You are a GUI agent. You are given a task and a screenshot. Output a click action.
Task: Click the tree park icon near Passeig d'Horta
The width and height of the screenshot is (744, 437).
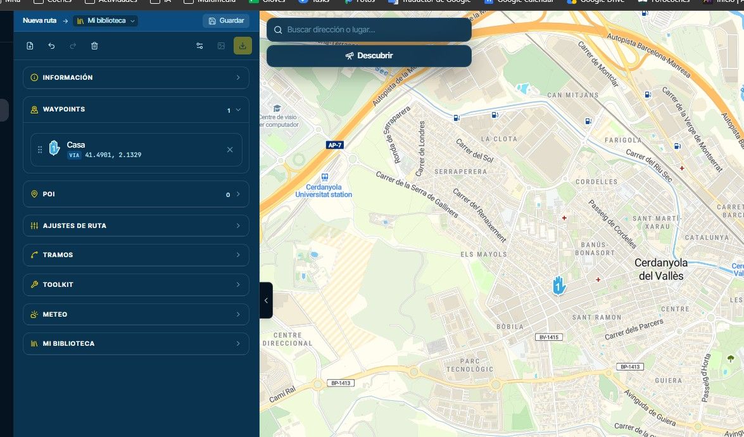coord(730,358)
